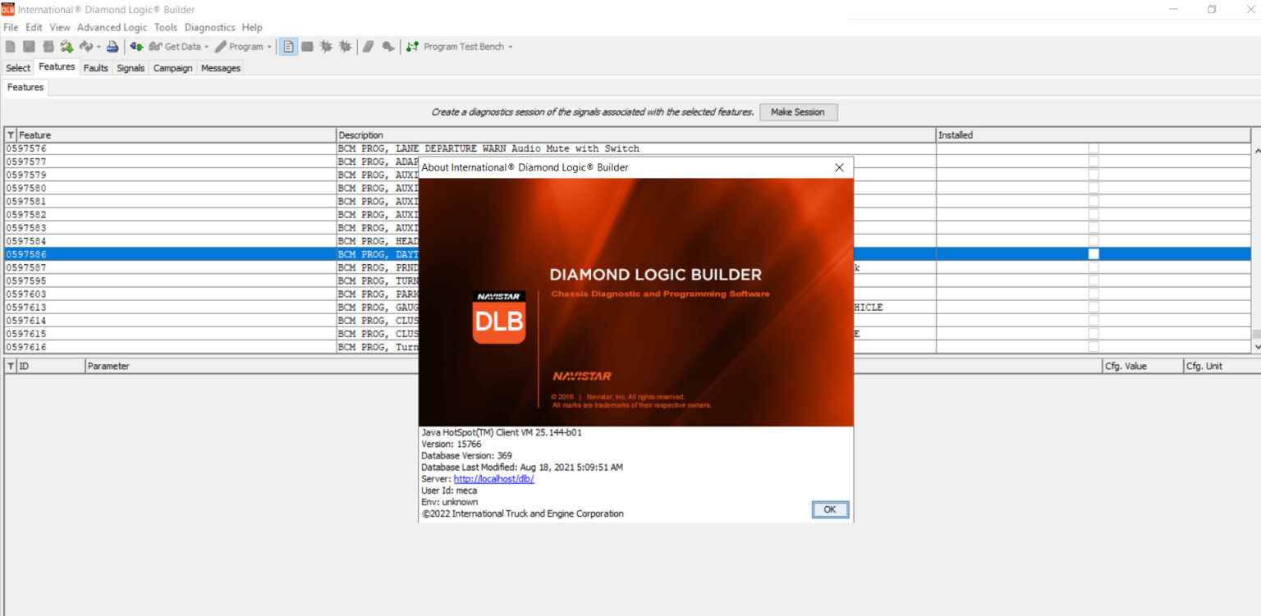Open the Diagnostics menu
This screenshot has height=616, width=1261.
click(x=209, y=27)
